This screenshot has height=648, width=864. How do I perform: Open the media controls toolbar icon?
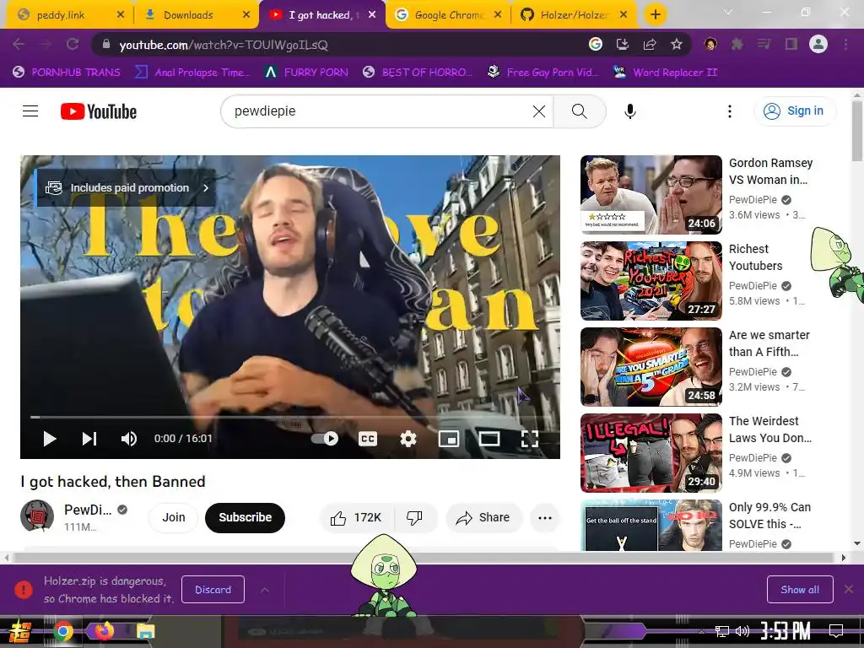click(764, 44)
